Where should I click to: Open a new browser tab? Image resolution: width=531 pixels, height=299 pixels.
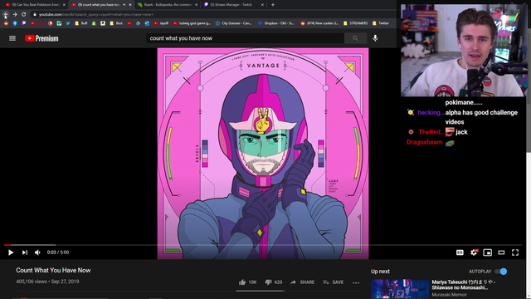pyautogui.click(x=273, y=5)
